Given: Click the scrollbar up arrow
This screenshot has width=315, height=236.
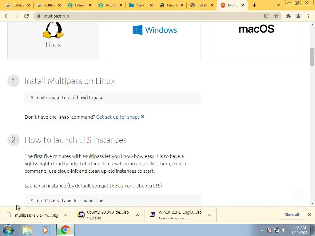Looking at the screenshot, I should [313, 25].
